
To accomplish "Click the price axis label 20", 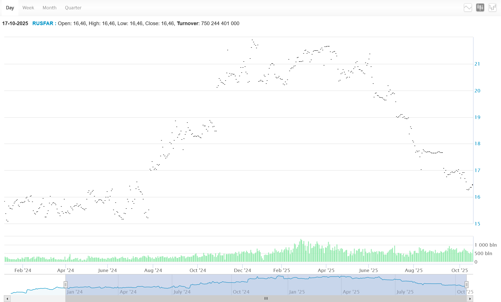I will [x=477, y=91].
